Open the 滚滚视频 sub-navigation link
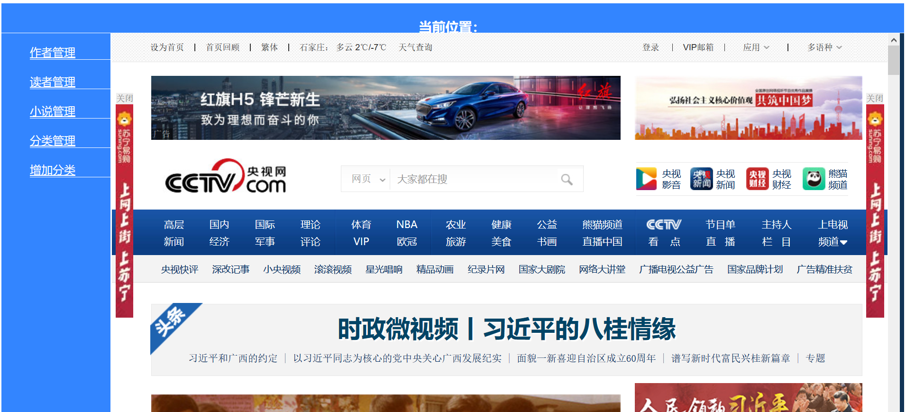This screenshot has width=906, height=412. (333, 269)
